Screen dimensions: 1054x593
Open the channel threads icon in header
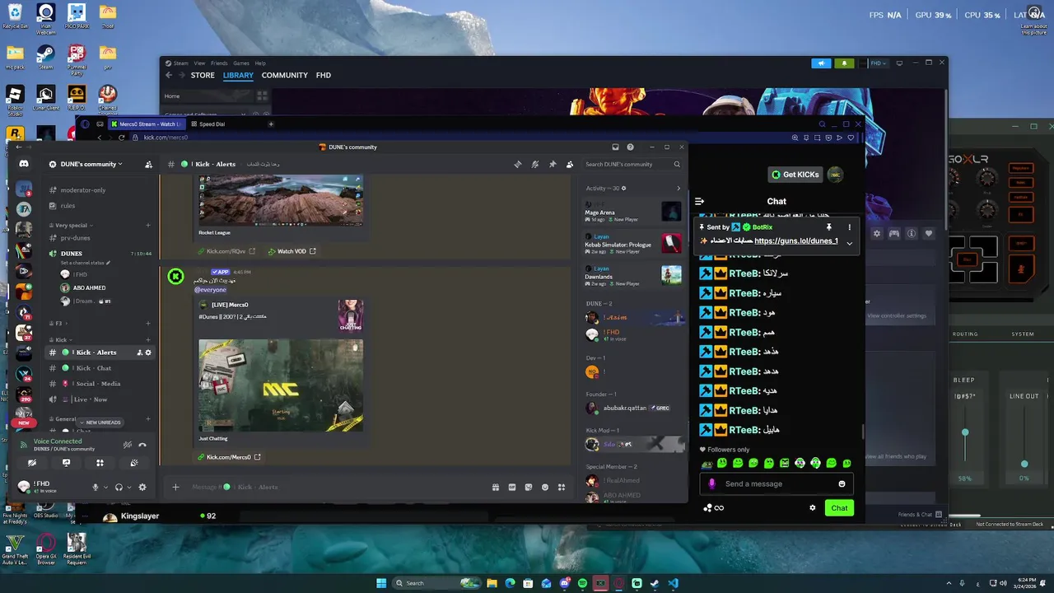pyautogui.click(x=518, y=164)
